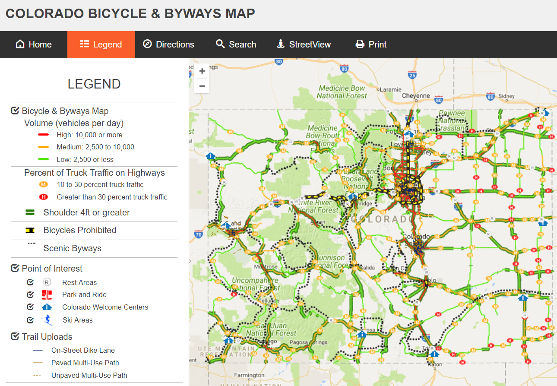Open the Home menu item
Screen dimensions: 557x386
click(34, 44)
